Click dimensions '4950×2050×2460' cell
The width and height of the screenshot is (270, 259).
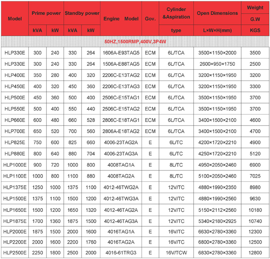point(217,165)
